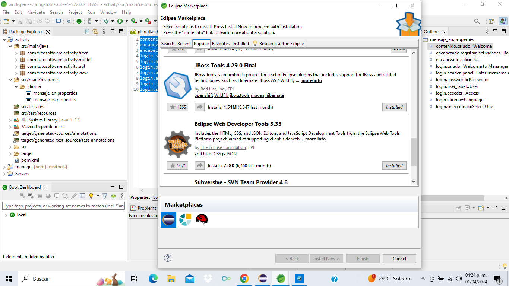Open more info link for JBoss Tools
Screen dimensions: 509x286
312,80
